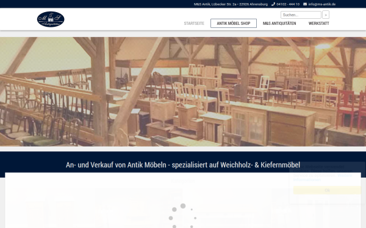Screen dimensions: 366x228
Task: Go to M&S Antiquitäten page
Action: point(279,24)
